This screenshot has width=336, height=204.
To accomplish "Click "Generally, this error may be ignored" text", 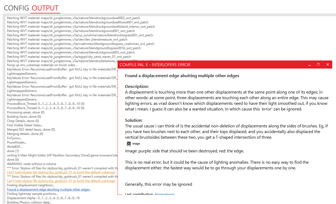I will (159, 184).
